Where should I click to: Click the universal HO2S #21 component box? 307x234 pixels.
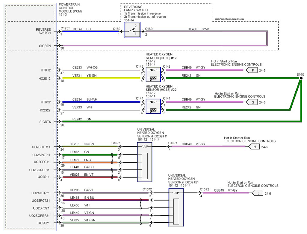[x=176, y=207]
